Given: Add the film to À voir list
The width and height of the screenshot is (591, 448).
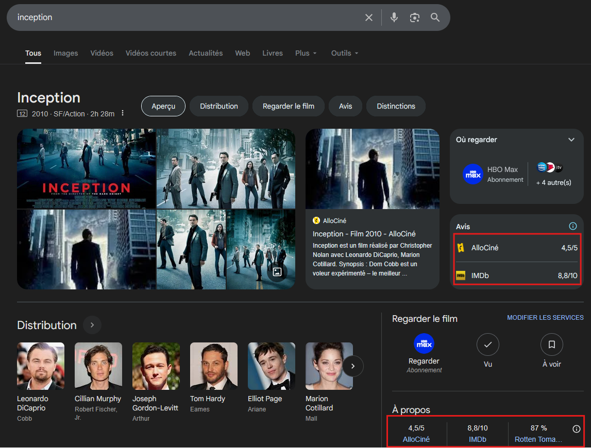Looking at the screenshot, I should [551, 344].
